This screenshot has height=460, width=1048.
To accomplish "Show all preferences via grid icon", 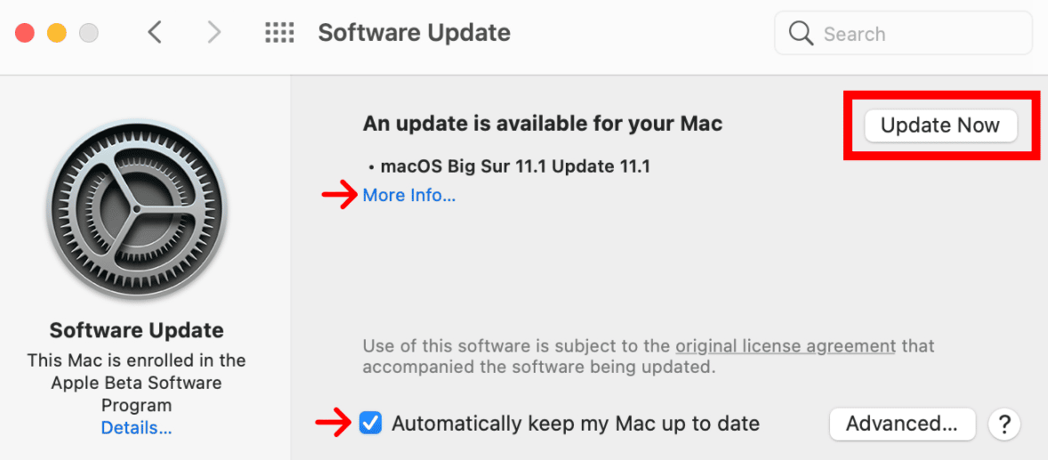I will (279, 32).
